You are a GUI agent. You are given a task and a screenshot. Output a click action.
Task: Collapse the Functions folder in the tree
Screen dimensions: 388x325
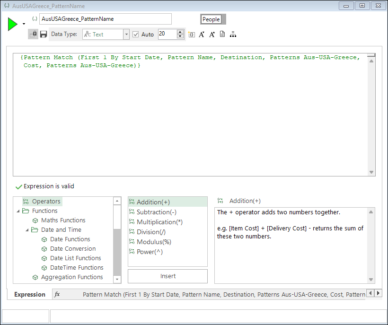[x=18, y=211]
